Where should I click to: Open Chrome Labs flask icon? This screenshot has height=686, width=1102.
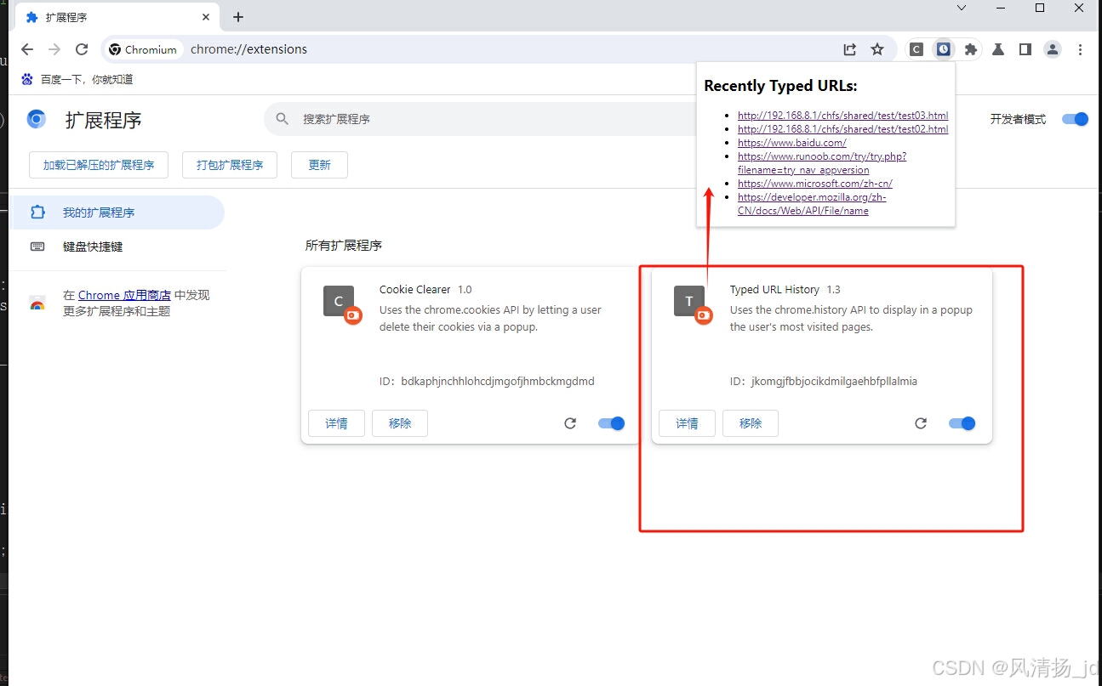click(x=998, y=49)
